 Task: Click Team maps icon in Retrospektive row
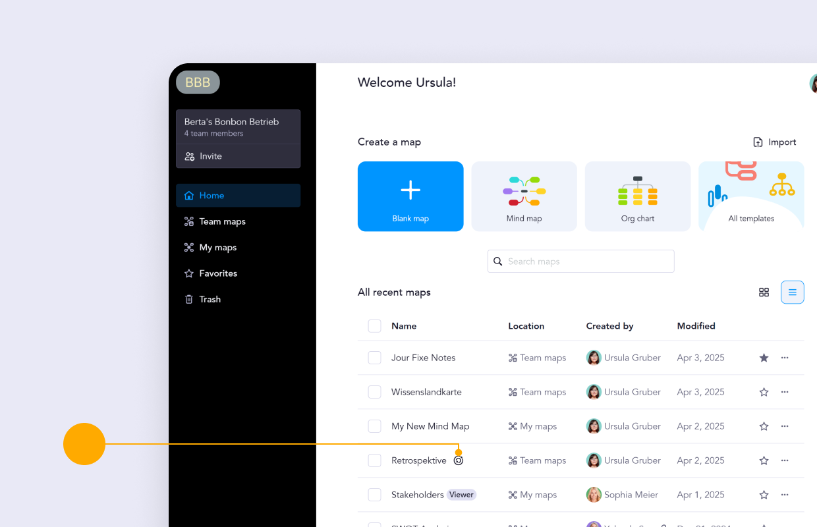[x=513, y=460]
